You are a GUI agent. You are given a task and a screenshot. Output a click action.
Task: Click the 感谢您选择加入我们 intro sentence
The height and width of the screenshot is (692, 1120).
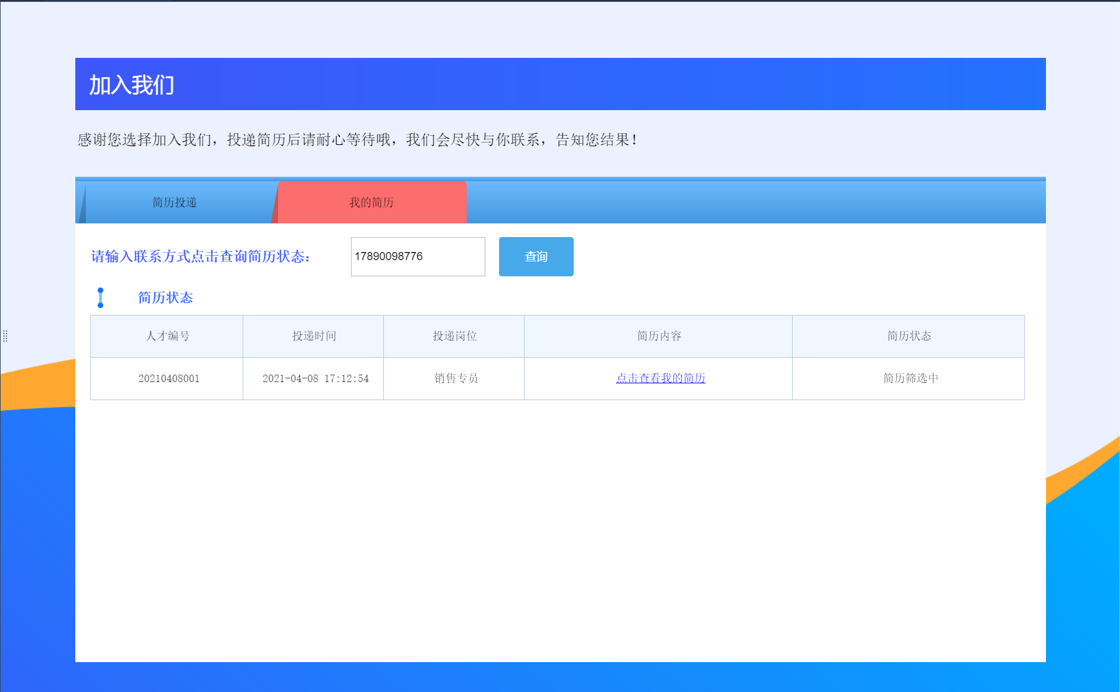[x=357, y=139]
